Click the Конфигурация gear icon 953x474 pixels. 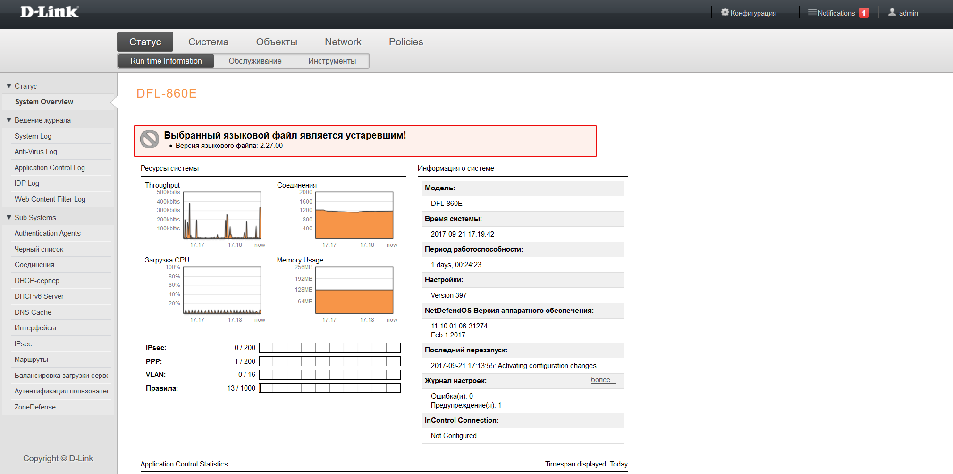coord(725,12)
